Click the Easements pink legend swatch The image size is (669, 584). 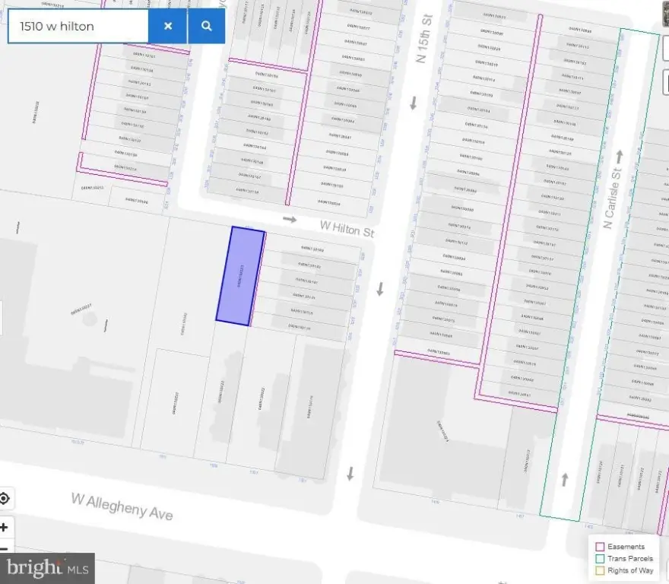point(600,547)
